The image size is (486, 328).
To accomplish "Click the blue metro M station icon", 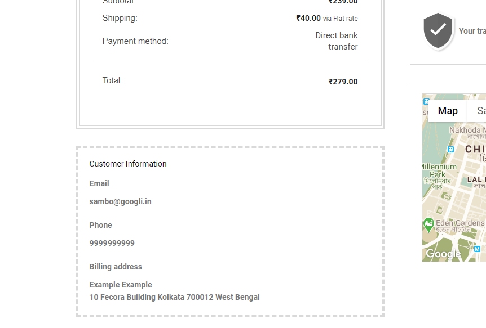I will click(478, 249).
